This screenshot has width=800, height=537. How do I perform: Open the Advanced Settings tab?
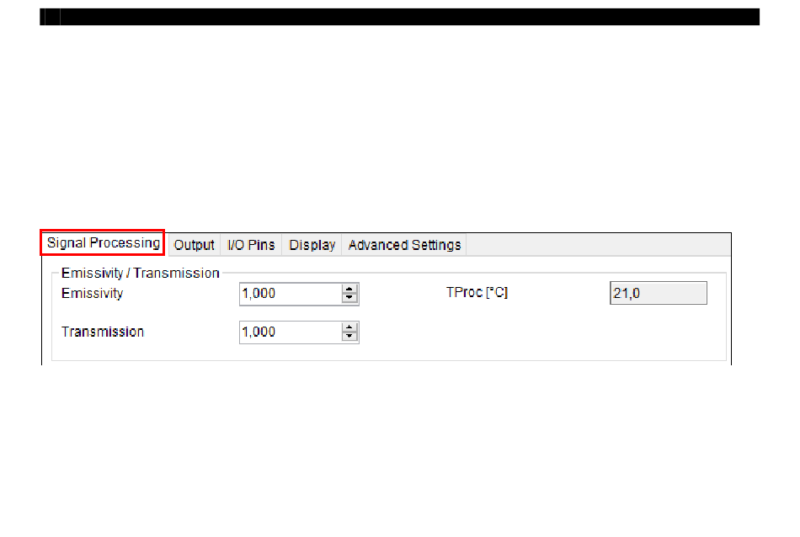pos(404,245)
